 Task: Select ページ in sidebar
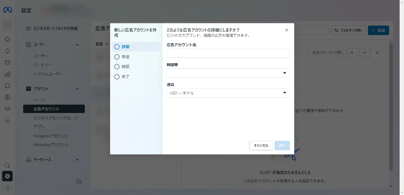click(39, 100)
